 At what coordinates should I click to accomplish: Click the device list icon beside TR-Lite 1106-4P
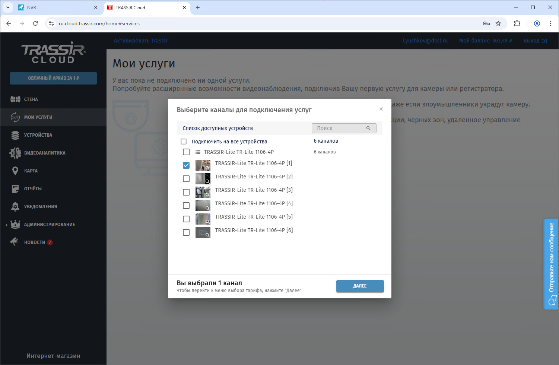pyautogui.click(x=198, y=152)
